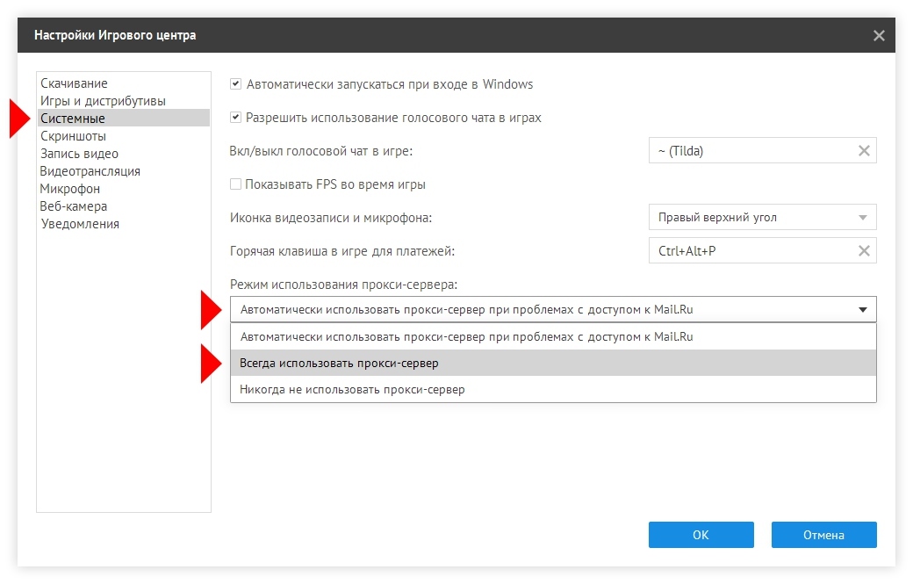Viewport: 913px width, 584px height.
Task: Disable voice chat usage in games checkbox
Action: point(235,117)
